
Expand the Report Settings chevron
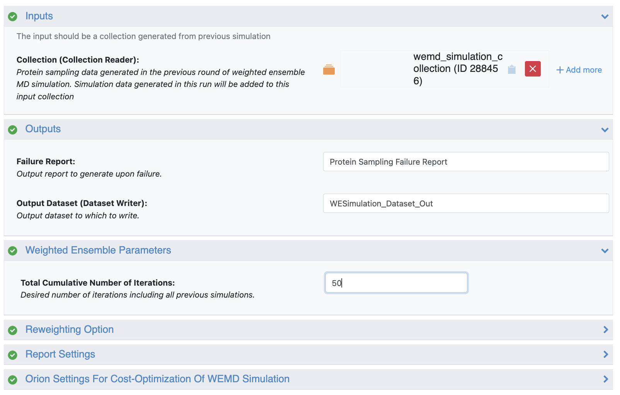pos(606,354)
